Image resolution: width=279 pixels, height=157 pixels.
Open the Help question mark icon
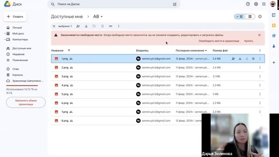[x=248, y=4]
